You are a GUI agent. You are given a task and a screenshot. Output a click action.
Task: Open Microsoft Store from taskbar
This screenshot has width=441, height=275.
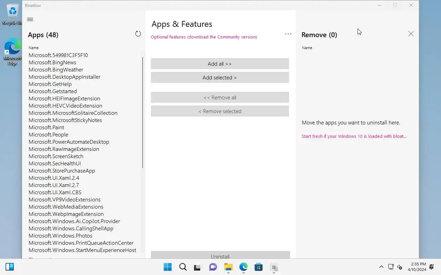(x=259, y=267)
